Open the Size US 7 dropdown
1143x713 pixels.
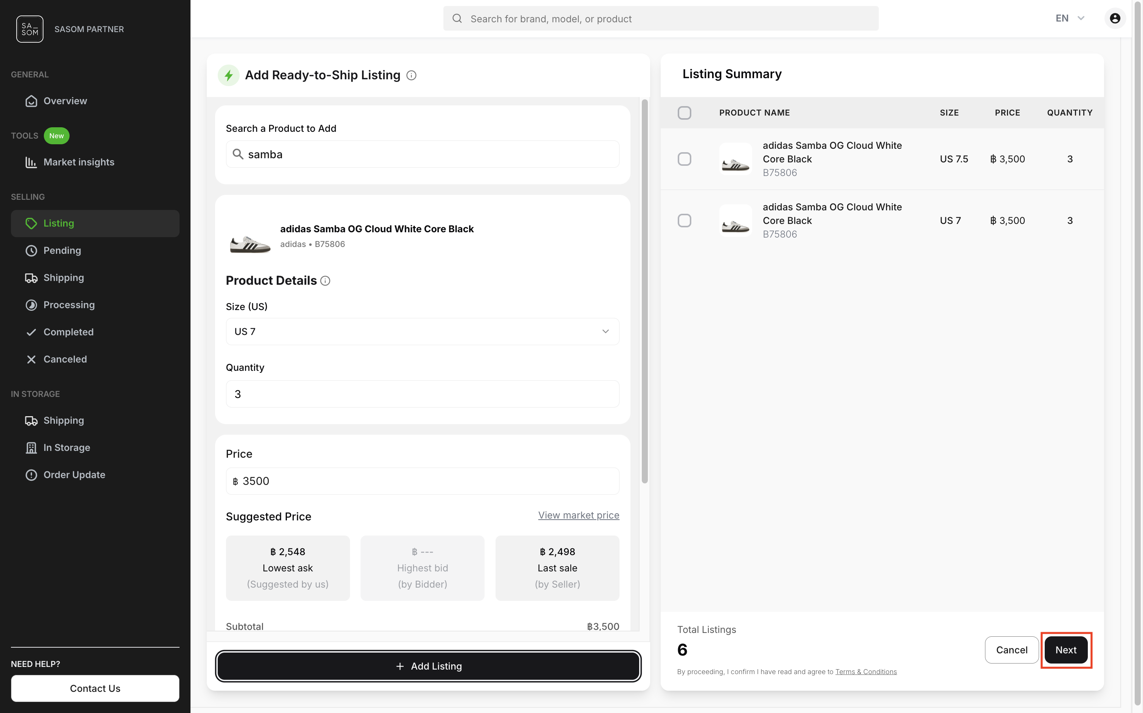(x=422, y=331)
